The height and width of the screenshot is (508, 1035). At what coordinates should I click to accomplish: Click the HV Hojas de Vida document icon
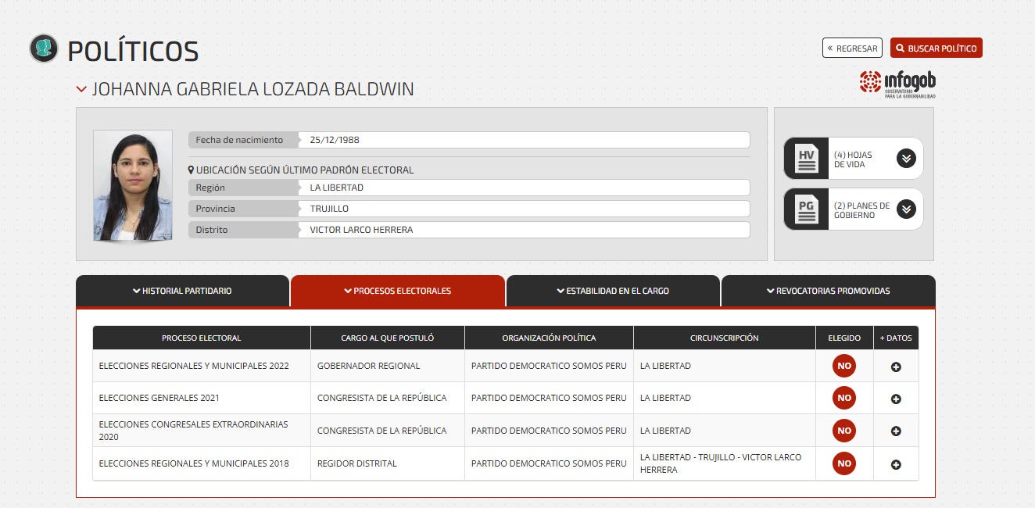806,159
